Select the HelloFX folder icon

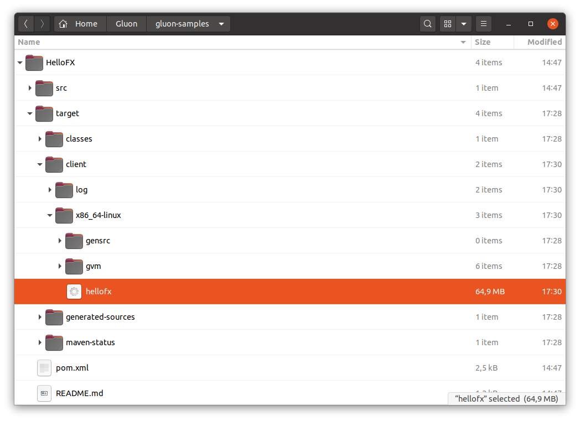click(x=34, y=63)
